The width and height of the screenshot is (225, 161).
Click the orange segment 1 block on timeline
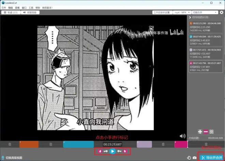(29, 144)
